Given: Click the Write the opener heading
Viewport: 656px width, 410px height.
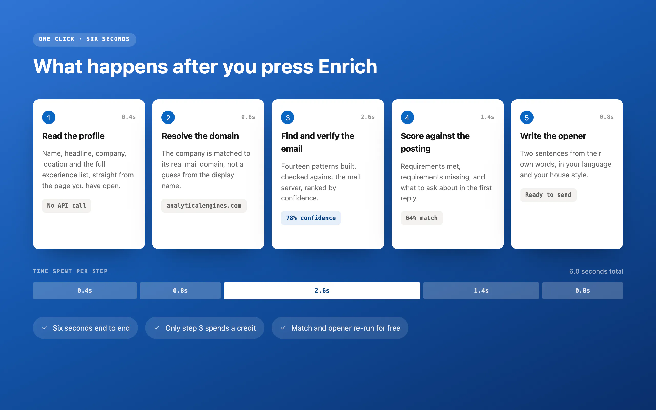Looking at the screenshot, I should [553, 136].
